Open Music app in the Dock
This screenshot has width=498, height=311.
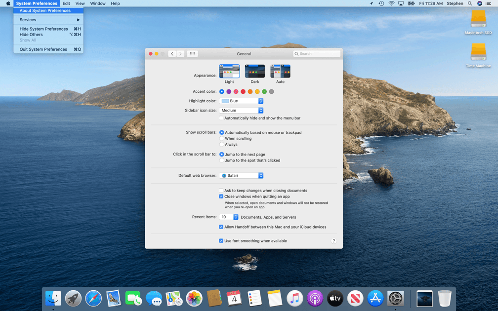point(295,299)
